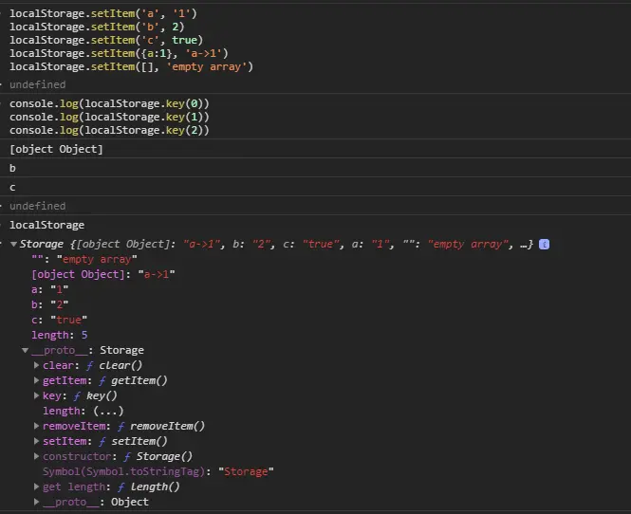Select console output line "b"

pyautogui.click(x=12, y=168)
